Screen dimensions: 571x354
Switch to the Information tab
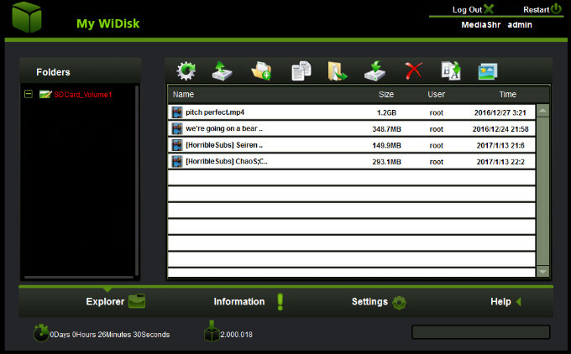(x=239, y=302)
